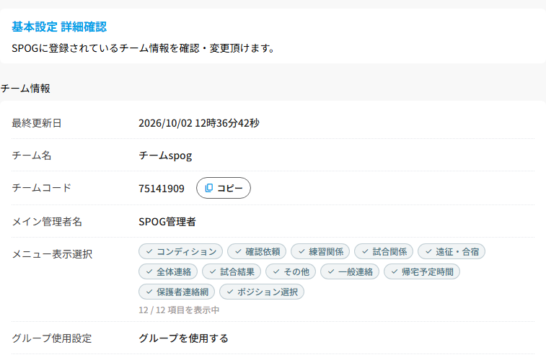546x360 pixels.
Task: Toggle the 試合結果 menu chip
Action: (232, 271)
